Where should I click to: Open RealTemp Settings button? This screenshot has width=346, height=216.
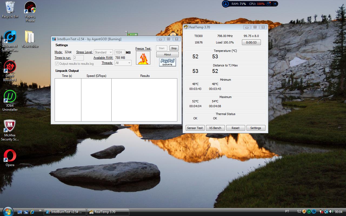pyautogui.click(x=256, y=128)
